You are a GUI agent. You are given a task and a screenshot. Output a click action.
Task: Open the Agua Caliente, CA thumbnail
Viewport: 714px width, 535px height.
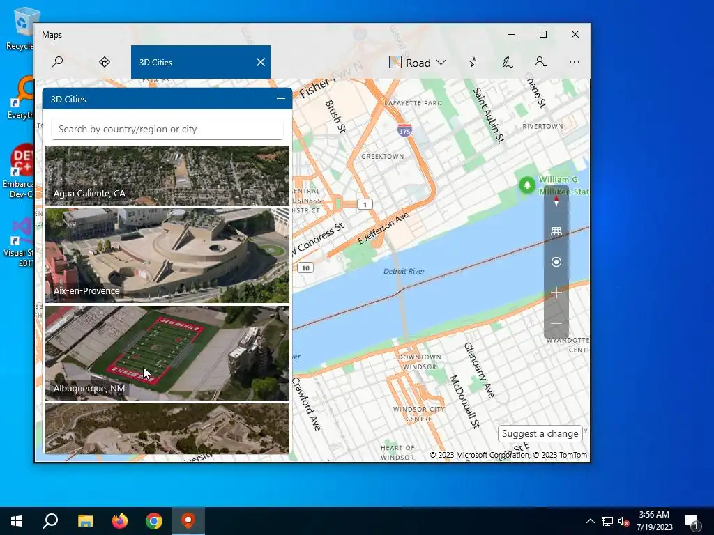[167, 176]
